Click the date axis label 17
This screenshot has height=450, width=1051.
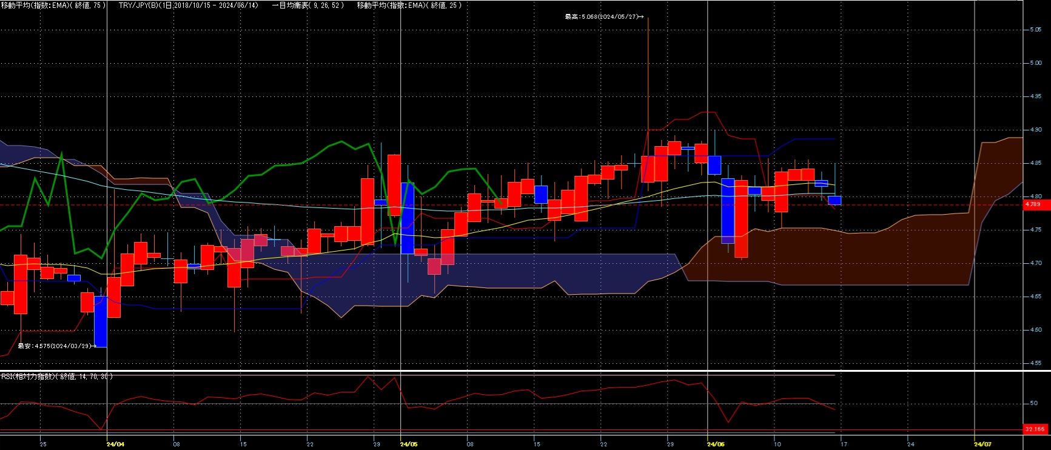coord(844,445)
